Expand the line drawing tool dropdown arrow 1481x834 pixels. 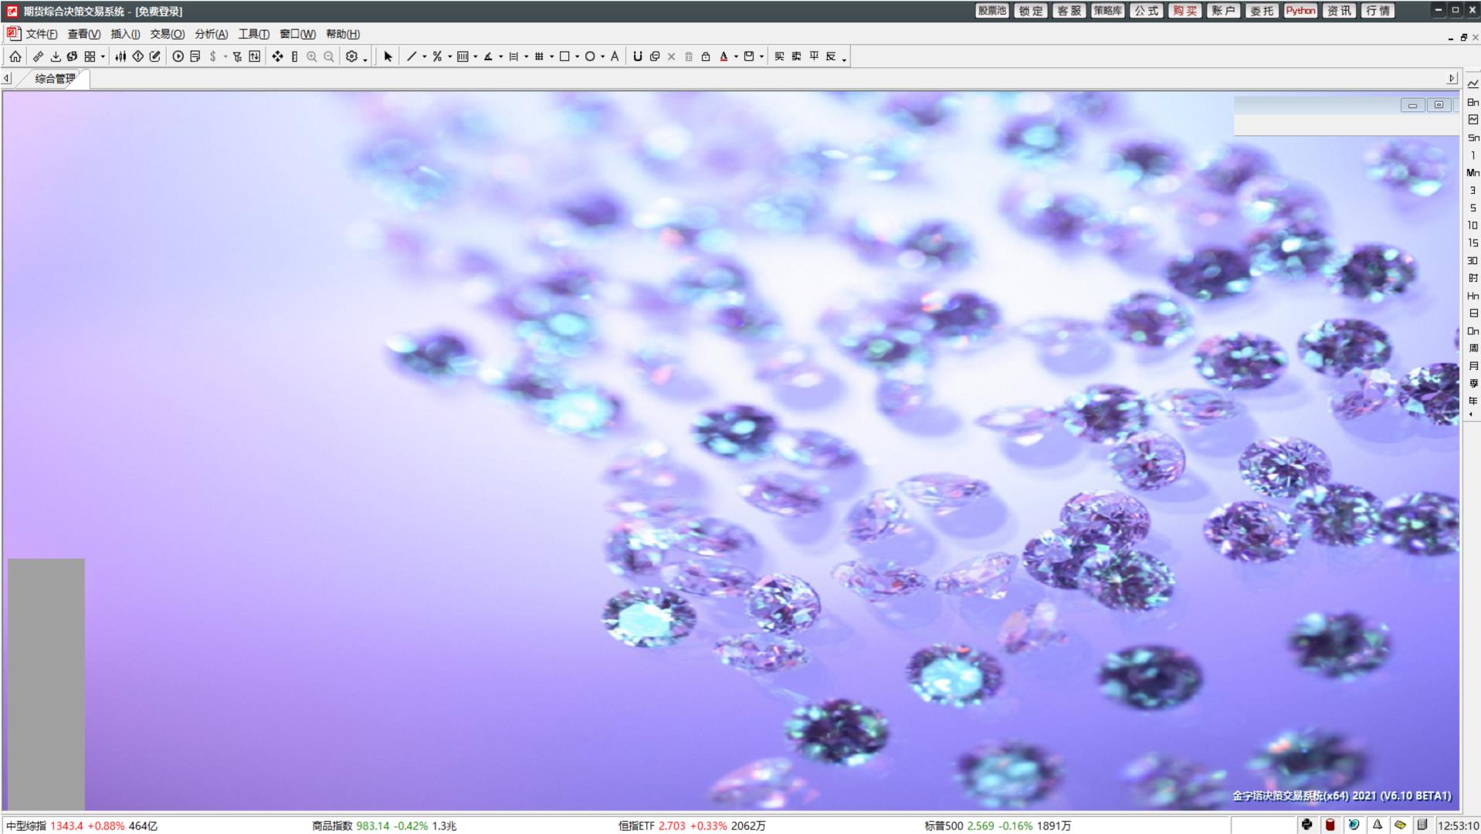click(x=425, y=56)
